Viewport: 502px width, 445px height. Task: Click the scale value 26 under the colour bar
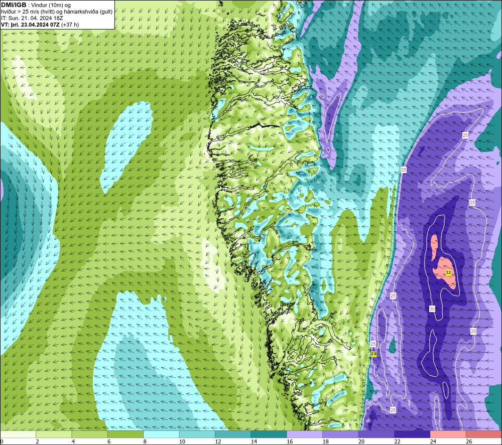[x=469, y=441]
